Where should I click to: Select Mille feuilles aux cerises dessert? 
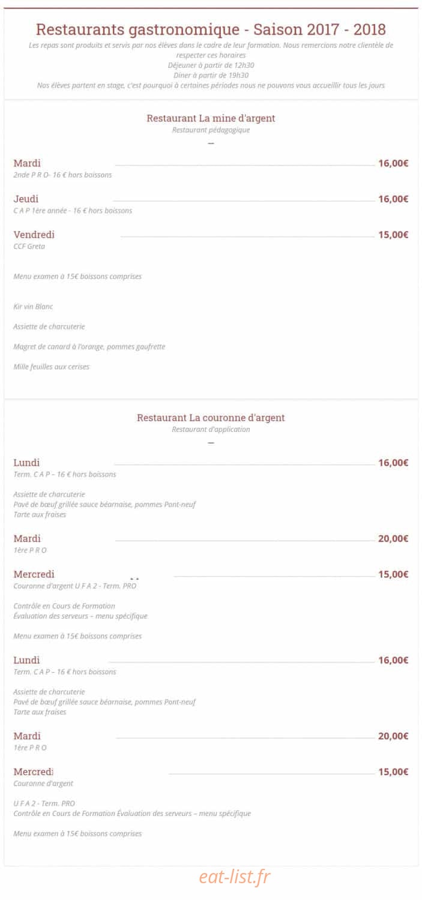tap(51, 367)
